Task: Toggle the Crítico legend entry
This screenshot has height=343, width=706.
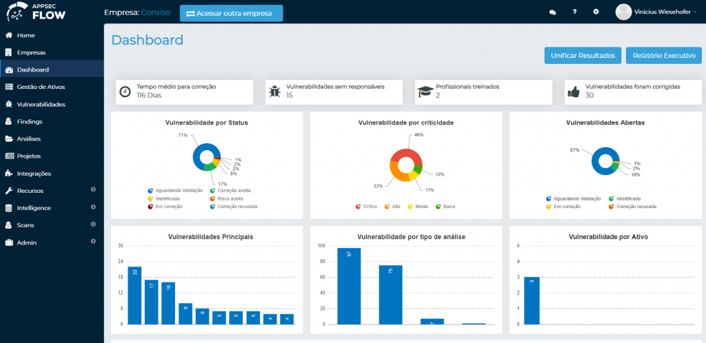Action: tap(365, 207)
